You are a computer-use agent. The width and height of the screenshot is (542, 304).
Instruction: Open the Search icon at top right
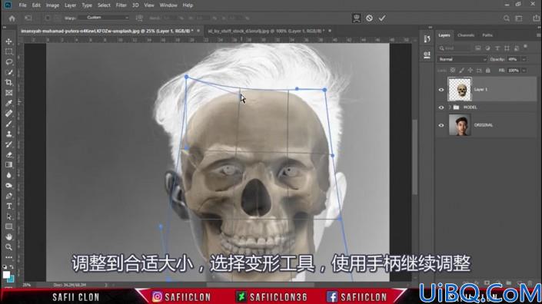507,18
